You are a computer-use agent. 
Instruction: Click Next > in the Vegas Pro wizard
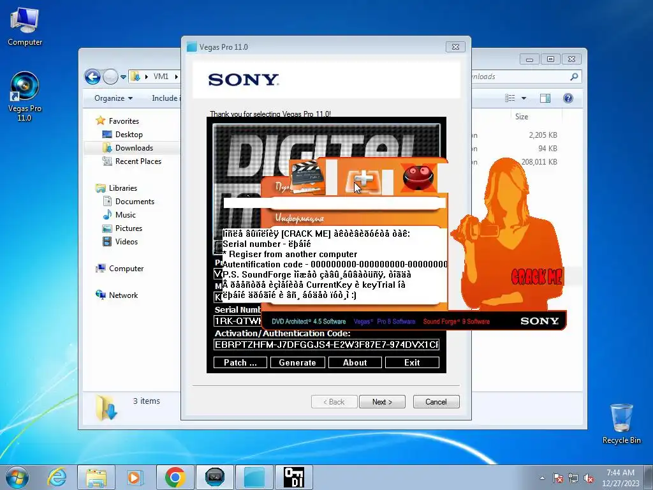382,402
